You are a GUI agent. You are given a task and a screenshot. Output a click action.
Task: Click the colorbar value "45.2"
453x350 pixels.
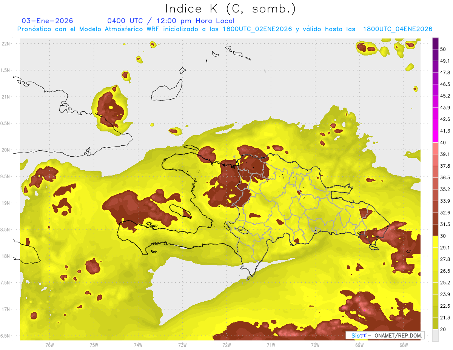tap(445, 96)
